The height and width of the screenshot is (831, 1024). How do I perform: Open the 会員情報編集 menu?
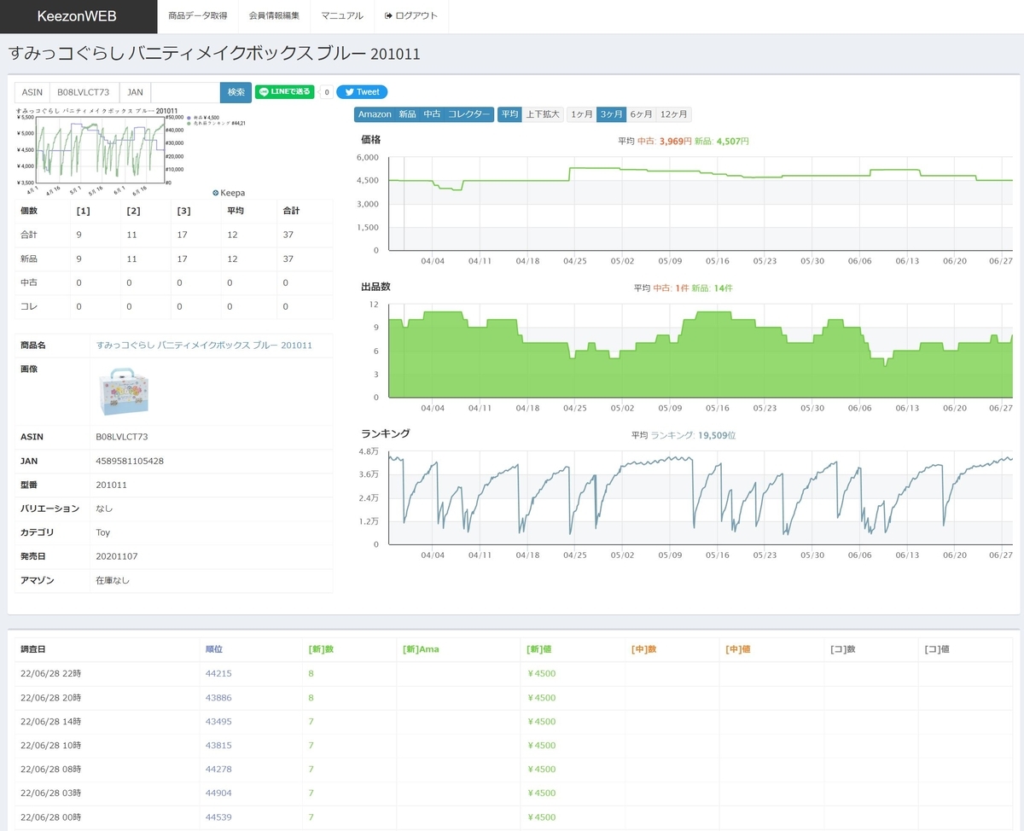[274, 16]
